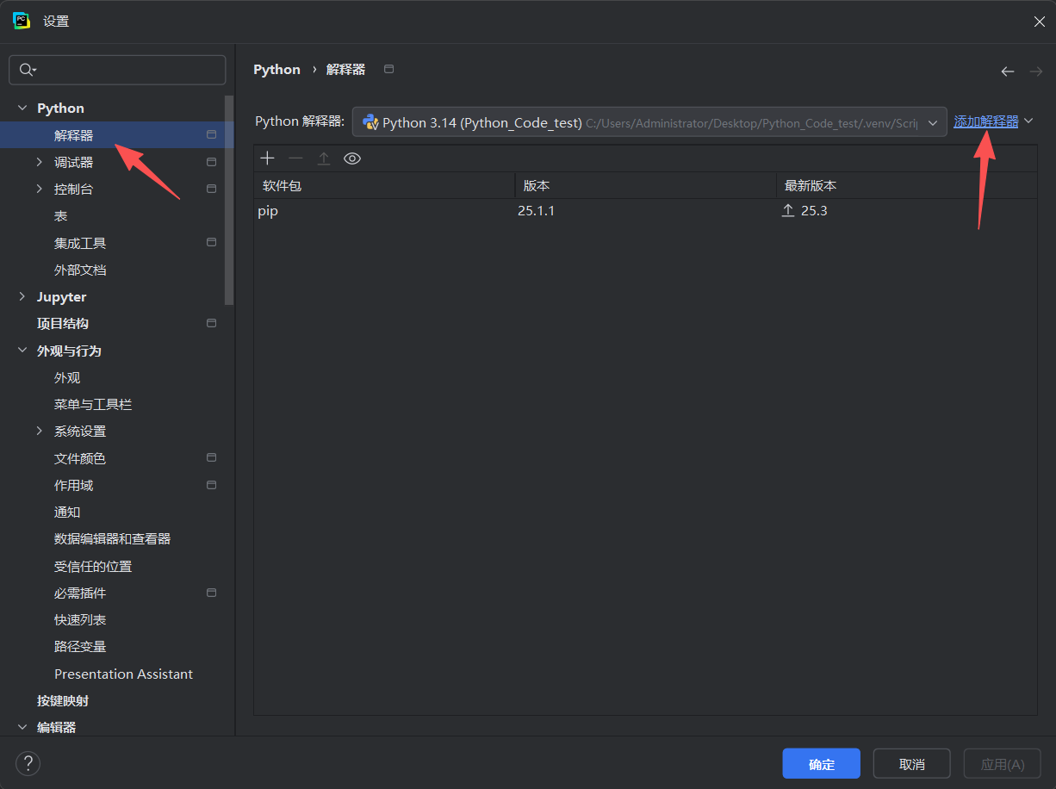Click upgrade arrow next to version 25.3
This screenshot has width=1056, height=789.
(787, 211)
